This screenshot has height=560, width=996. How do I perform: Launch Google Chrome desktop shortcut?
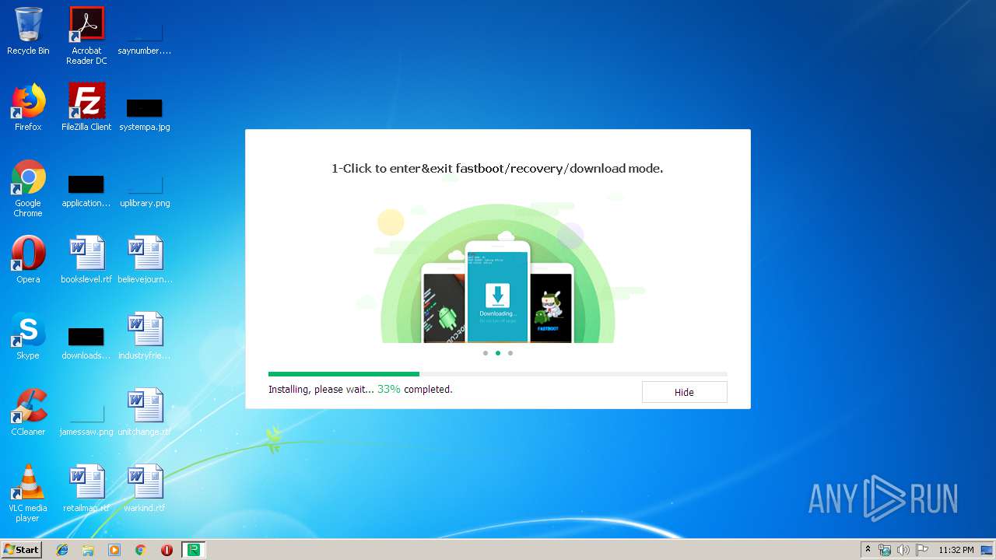[28, 188]
